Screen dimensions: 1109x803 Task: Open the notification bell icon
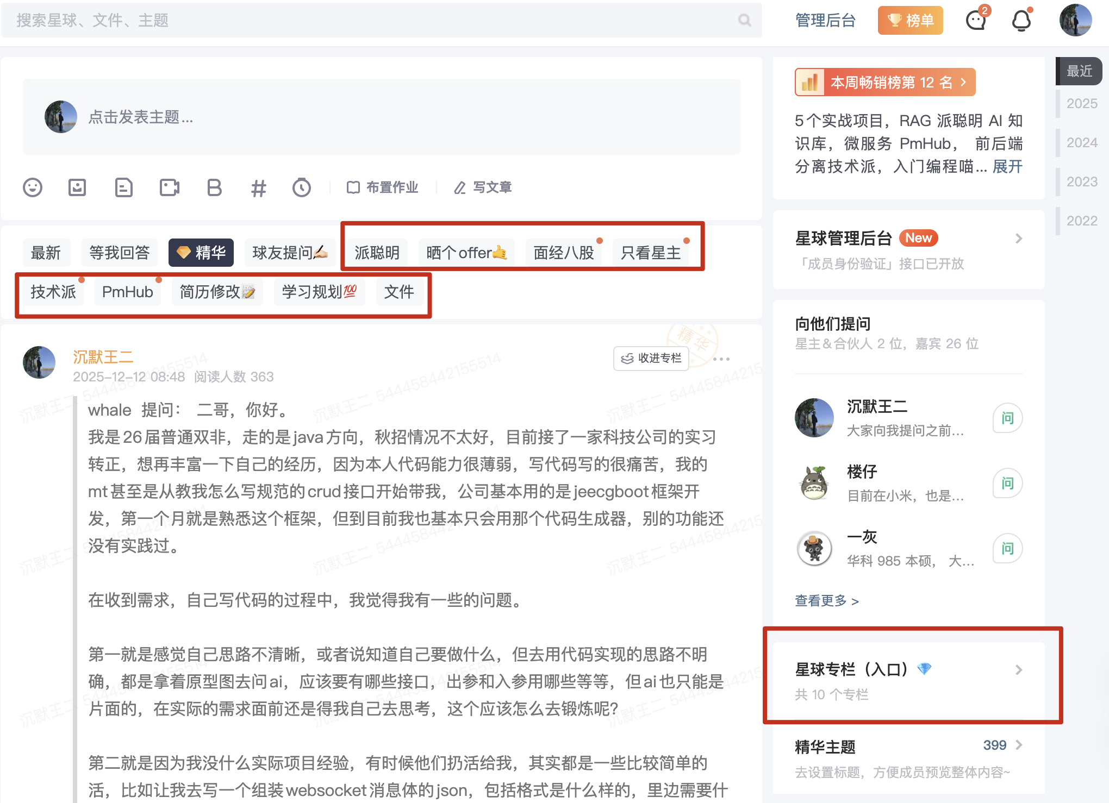pyautogui.click(x=1021, y=21)
